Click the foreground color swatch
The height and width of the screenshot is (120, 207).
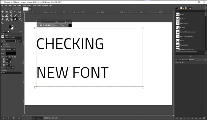(x=10, y=27)
